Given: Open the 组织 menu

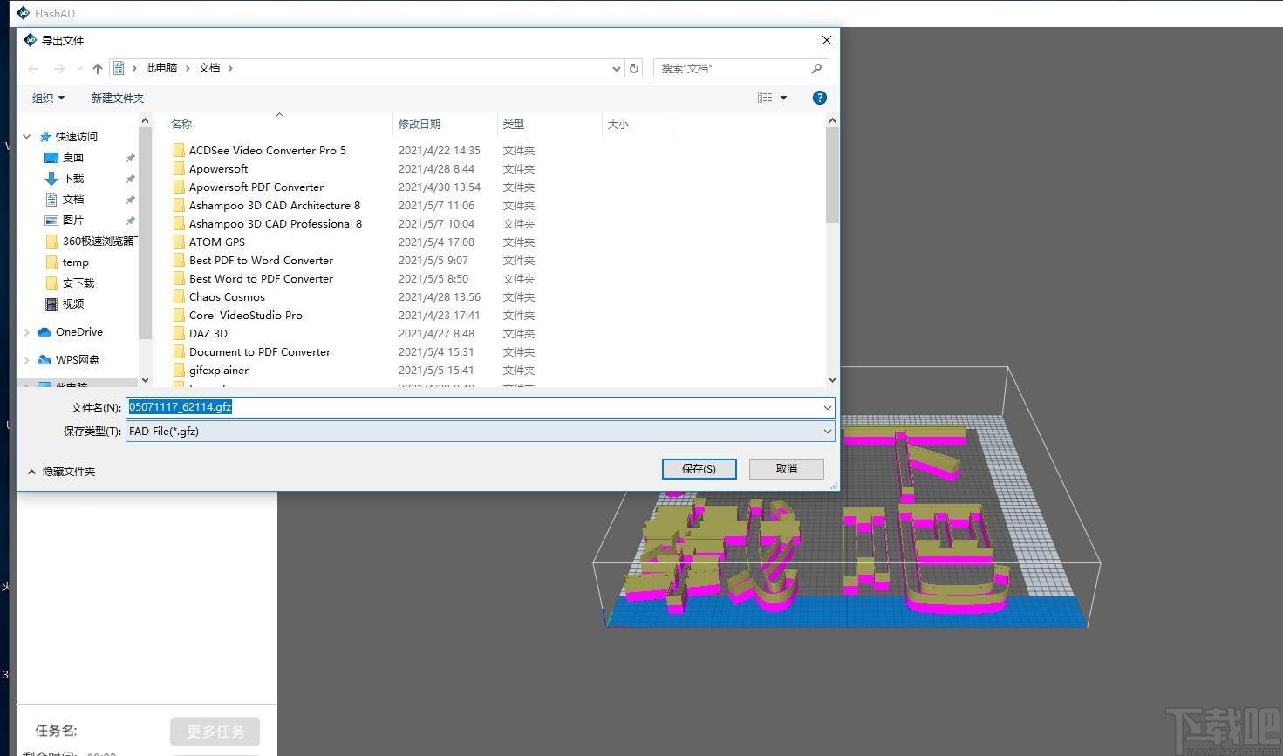Looking at the screenshot, I should [48, 98].
